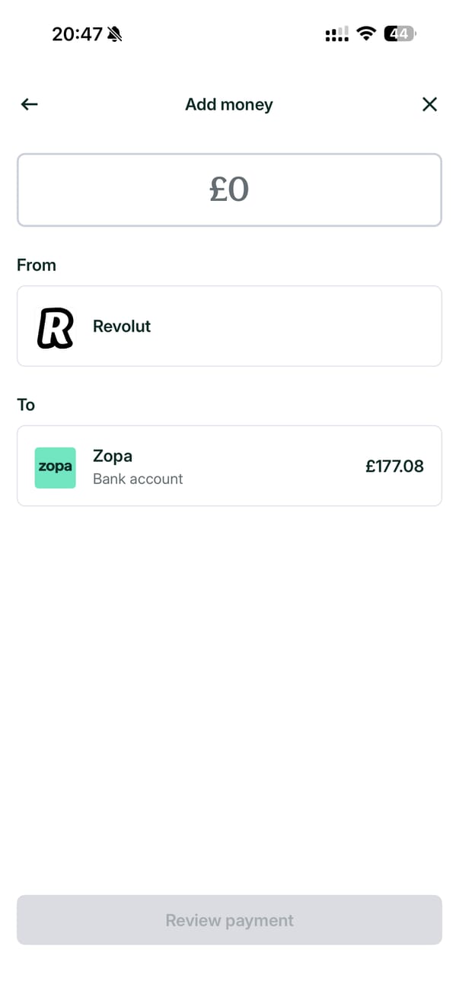Screen dimensions: 459x997
Task: Tap the £0 amount input field
Action: click(229, 190)
